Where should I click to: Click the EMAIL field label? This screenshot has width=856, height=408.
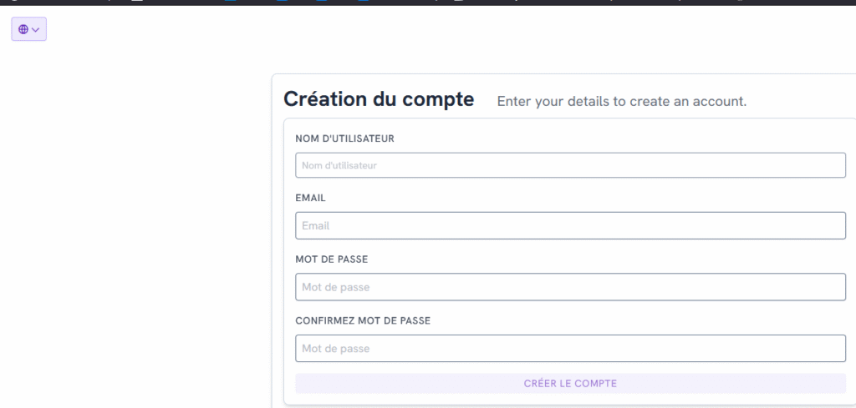[310, 199]
